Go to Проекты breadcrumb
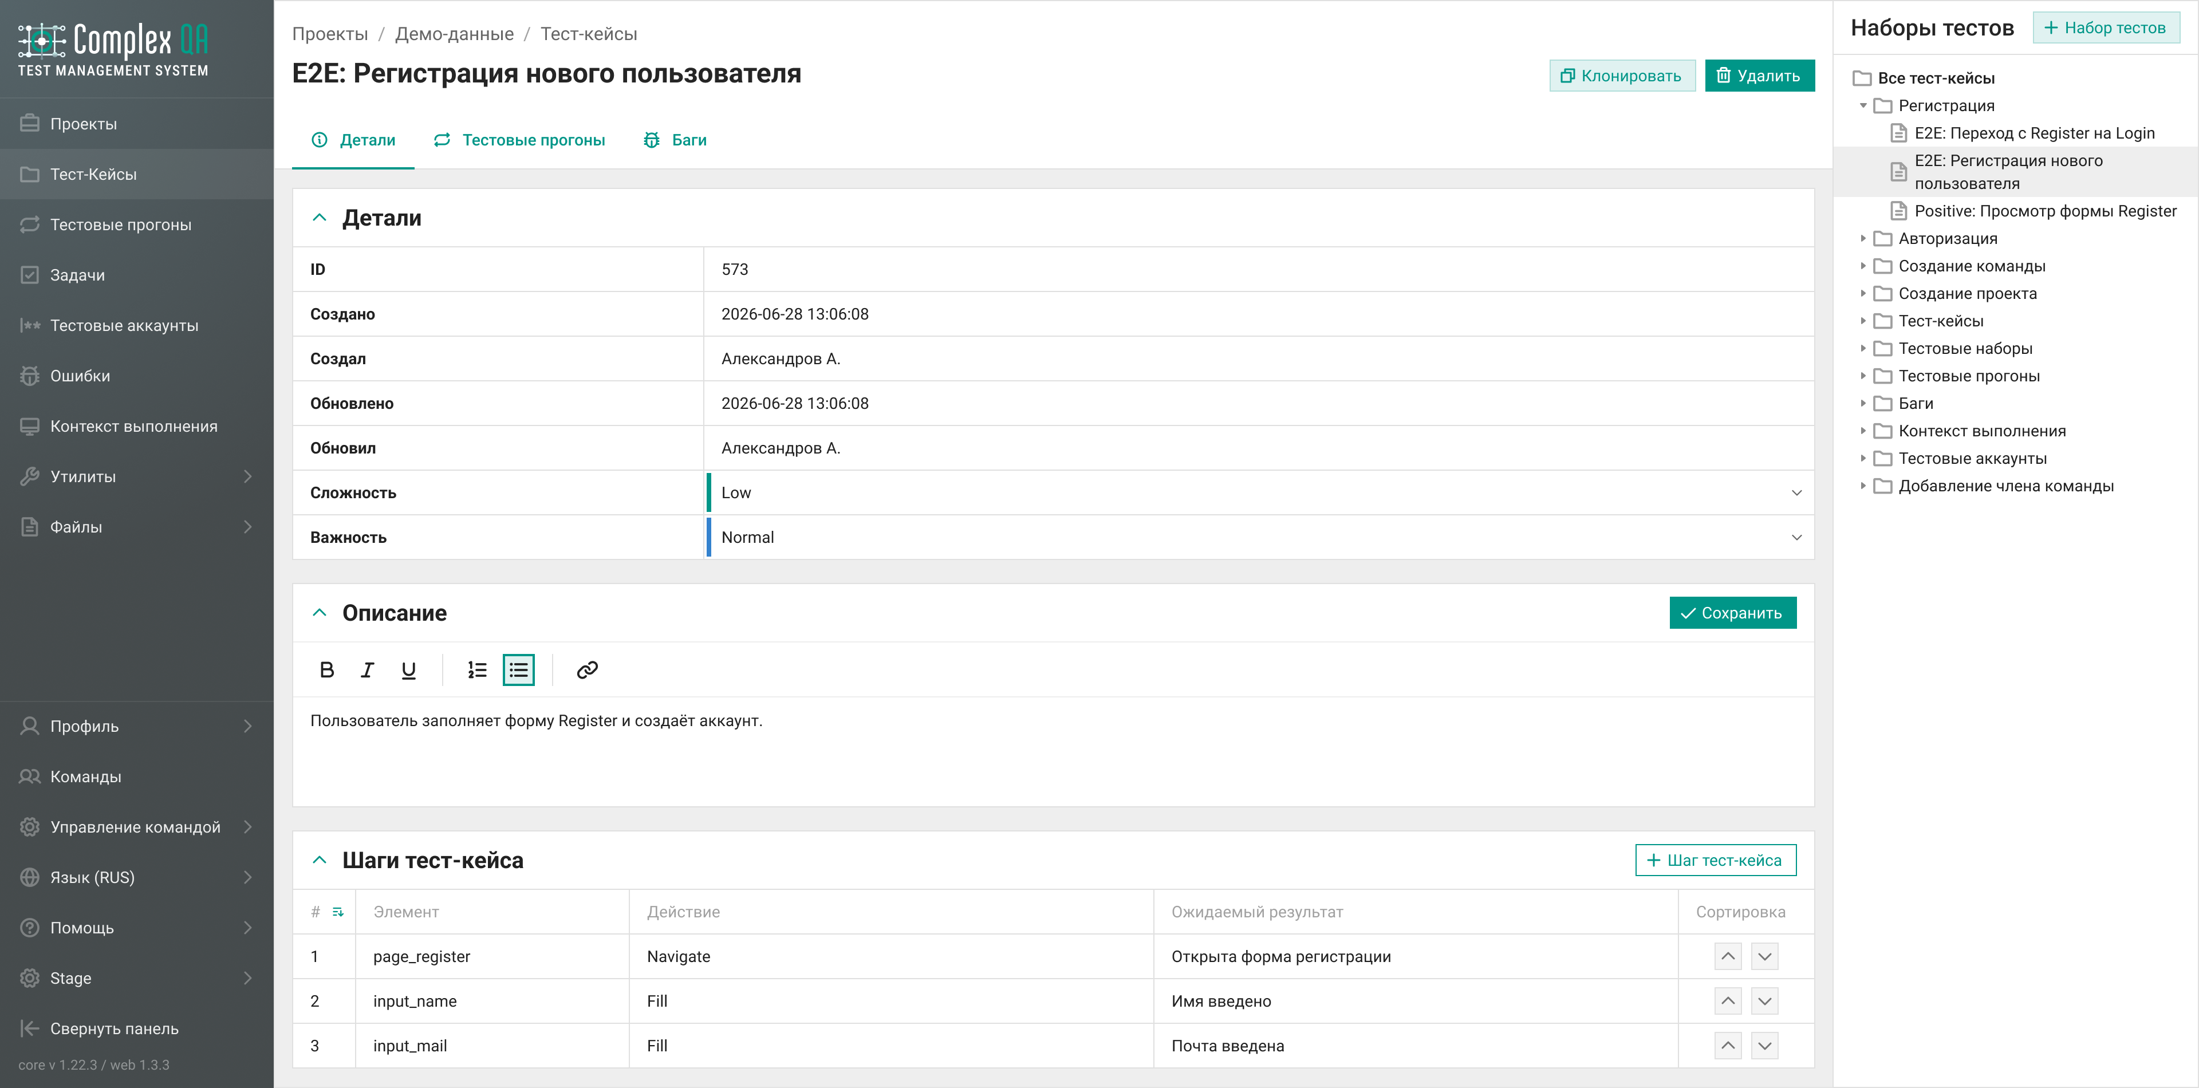Screen dimensions: 2199x1088 pyautogui.click(x=329, y=34)
